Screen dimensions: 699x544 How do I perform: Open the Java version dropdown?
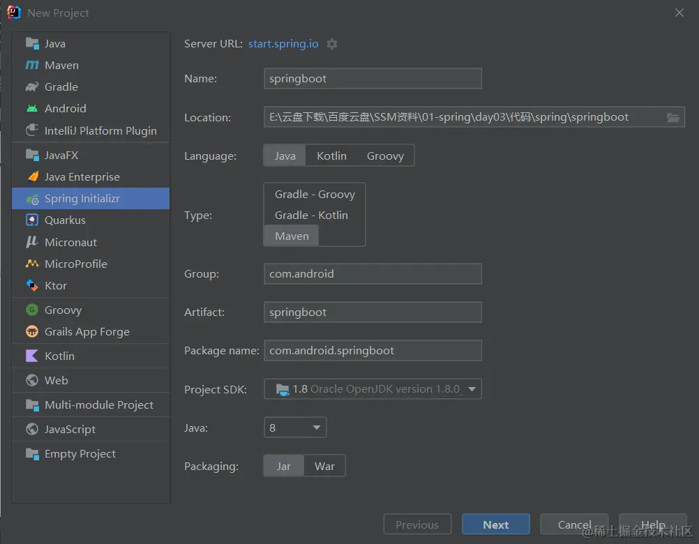click(295, 428)
